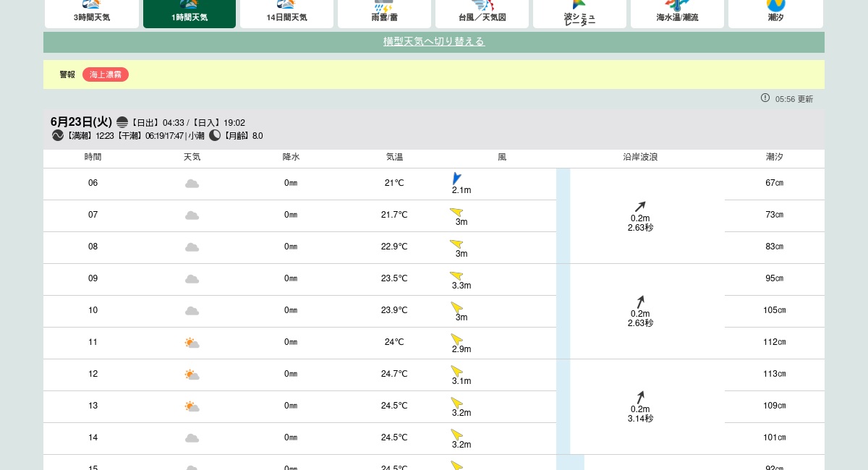Click the 67㎝ tide value

pyautogui.click(x=775, y=183)
